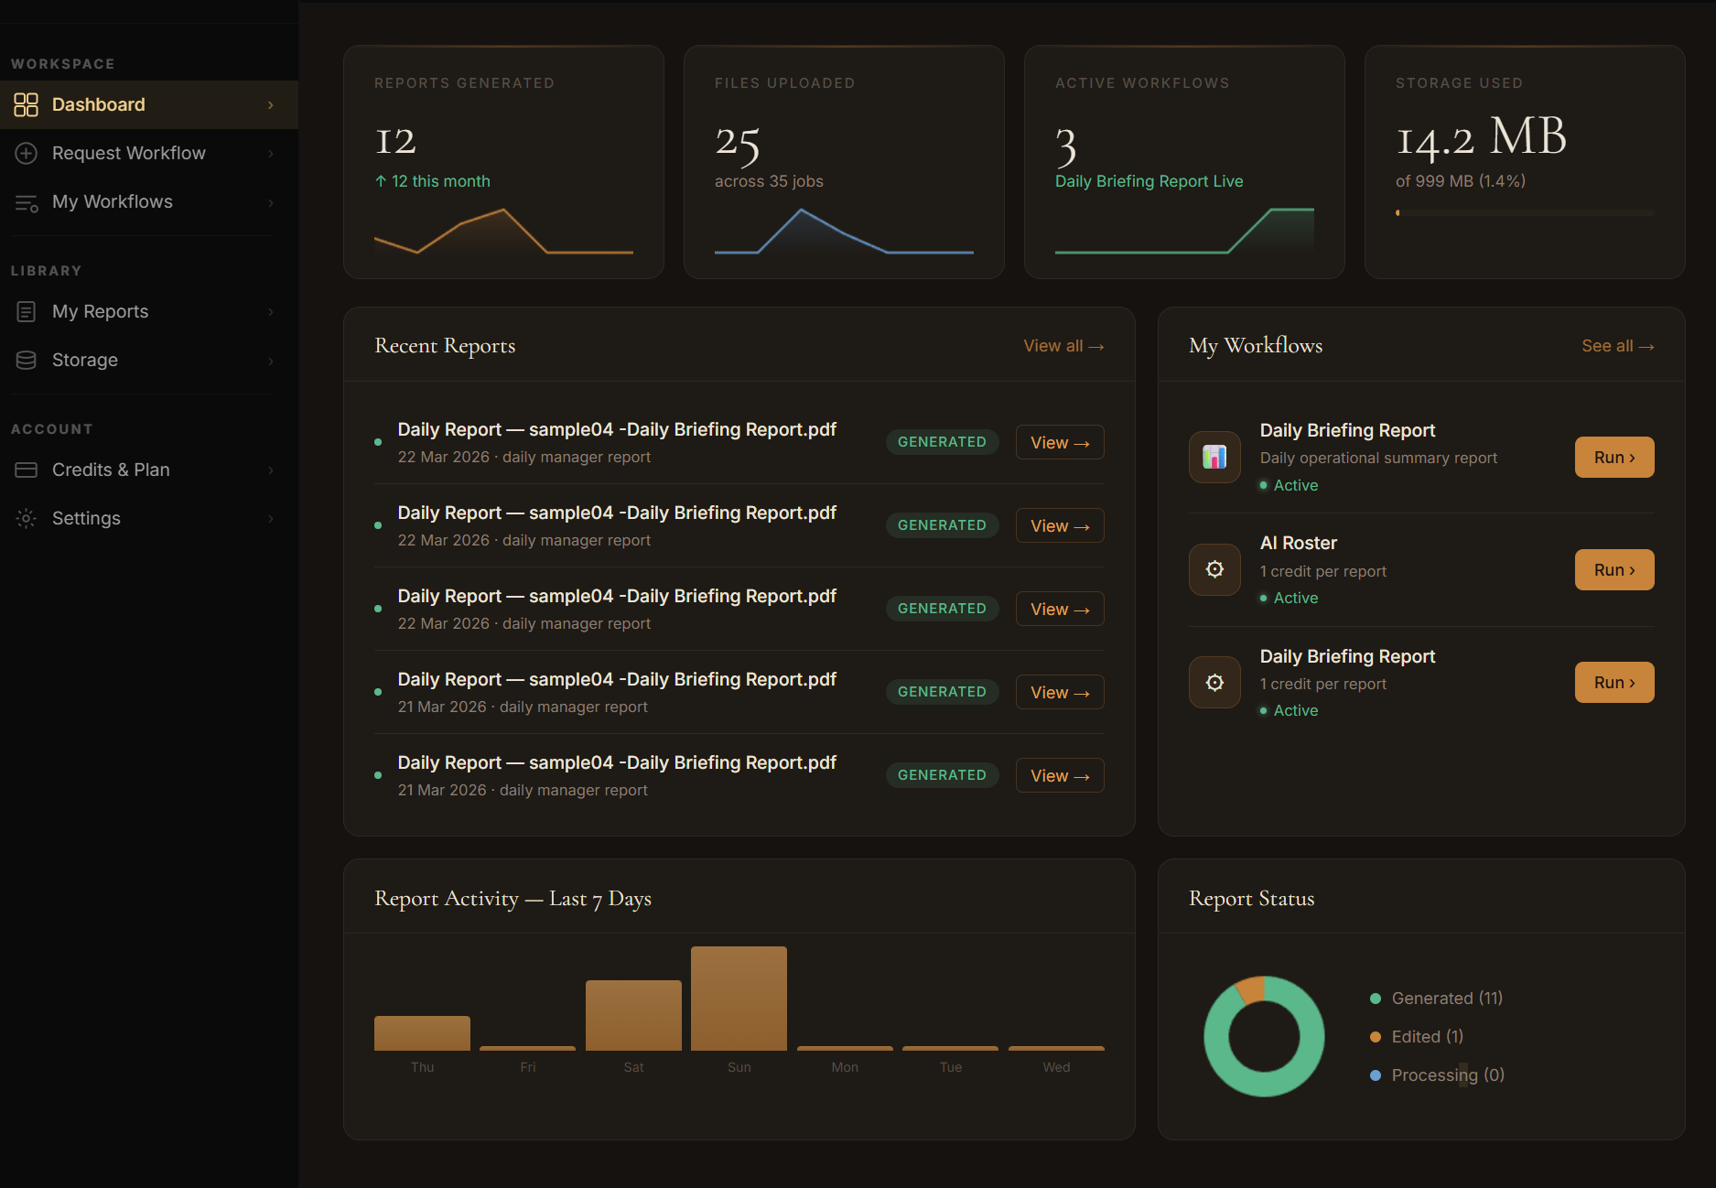The width and height of the screenshot is (1716, 1188).
Task: Switch to the Storage section
Action: tap(85, 360)
